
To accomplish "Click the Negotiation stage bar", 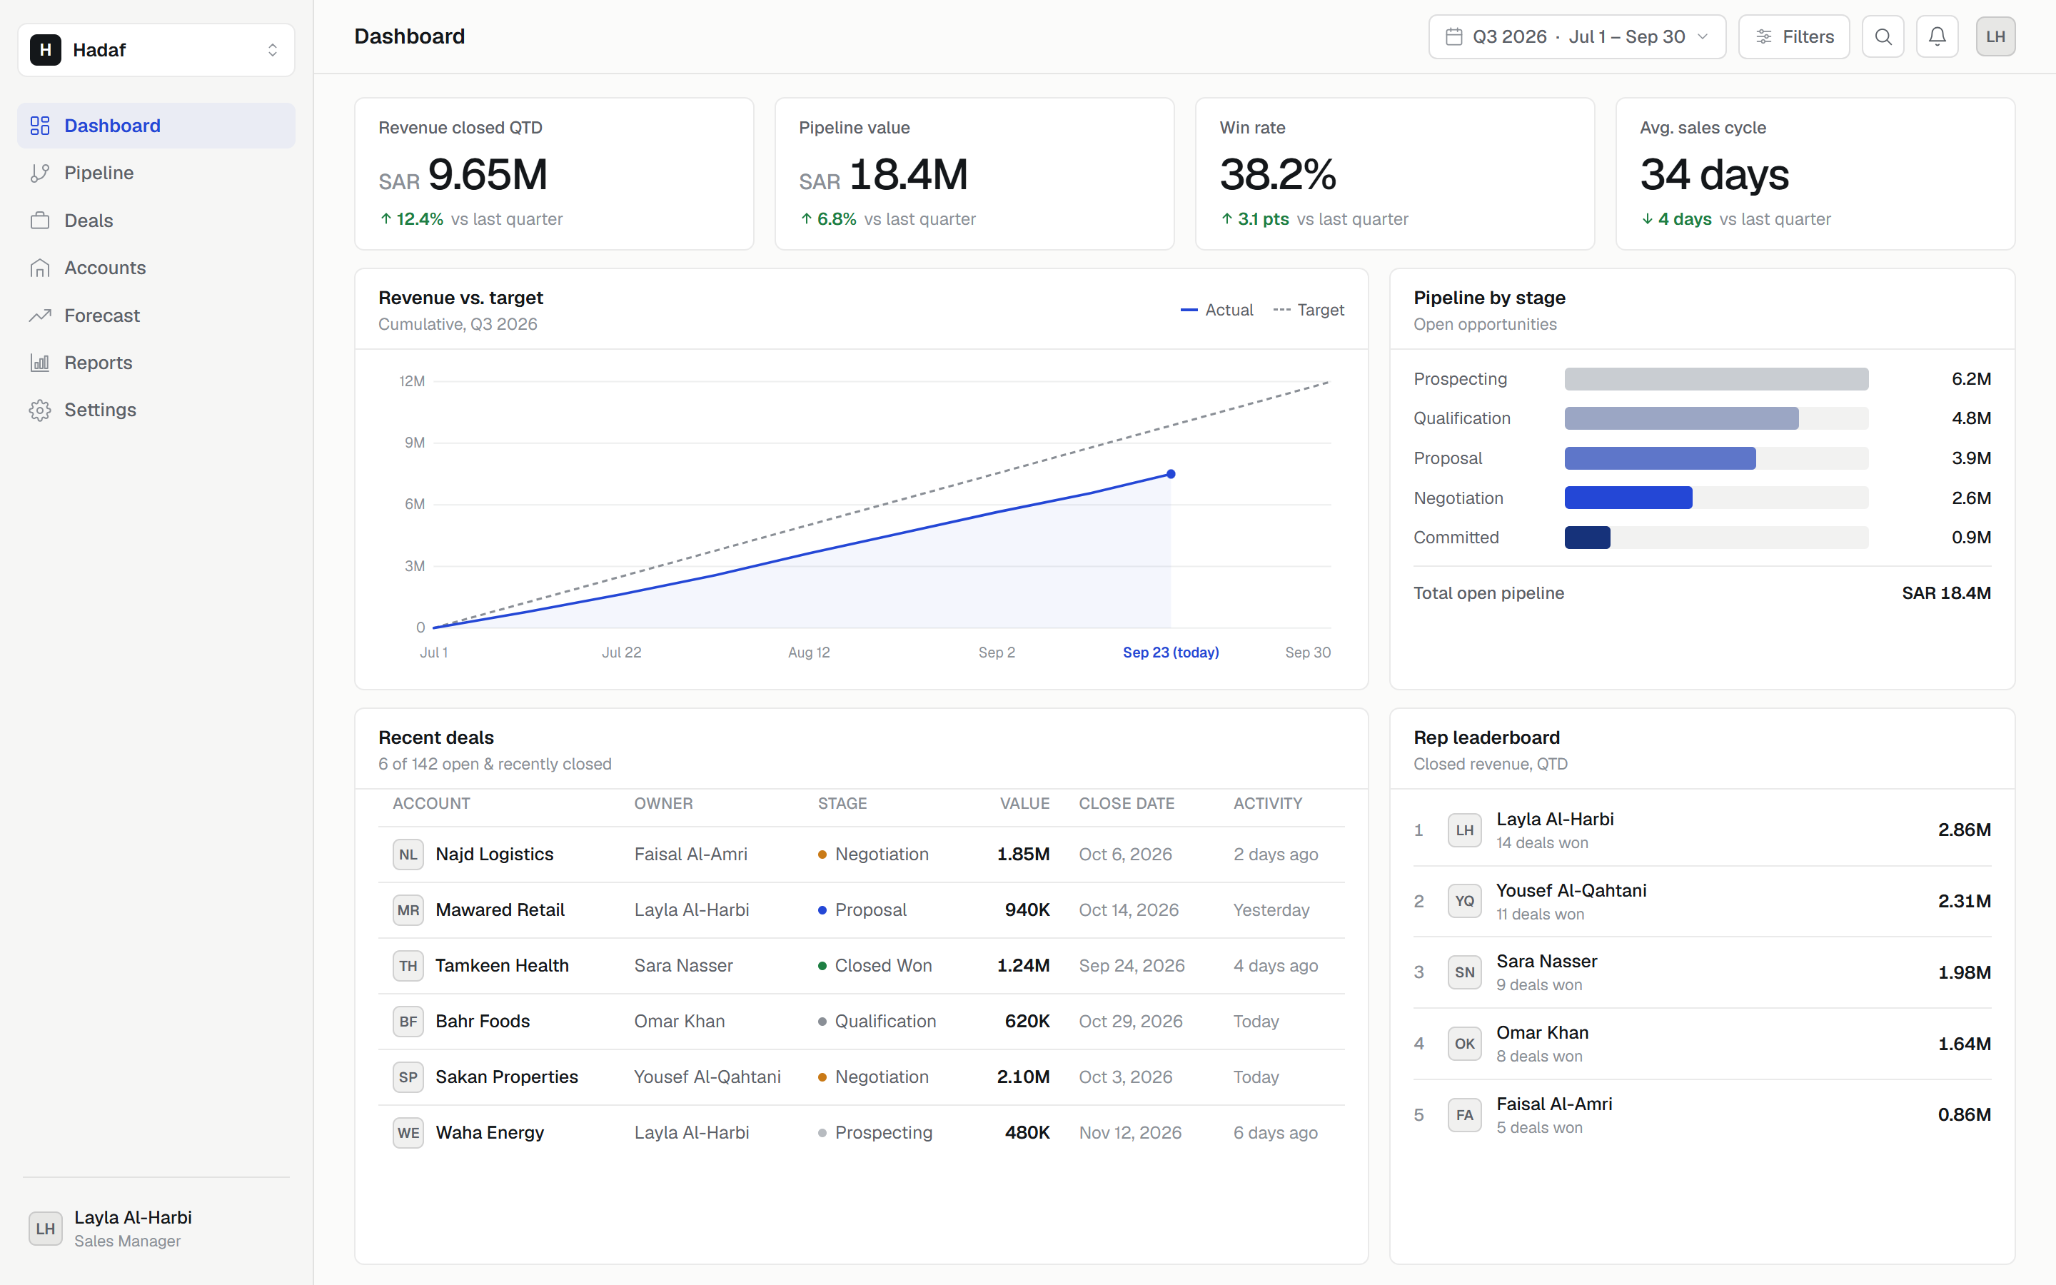I will (1628, 498).
